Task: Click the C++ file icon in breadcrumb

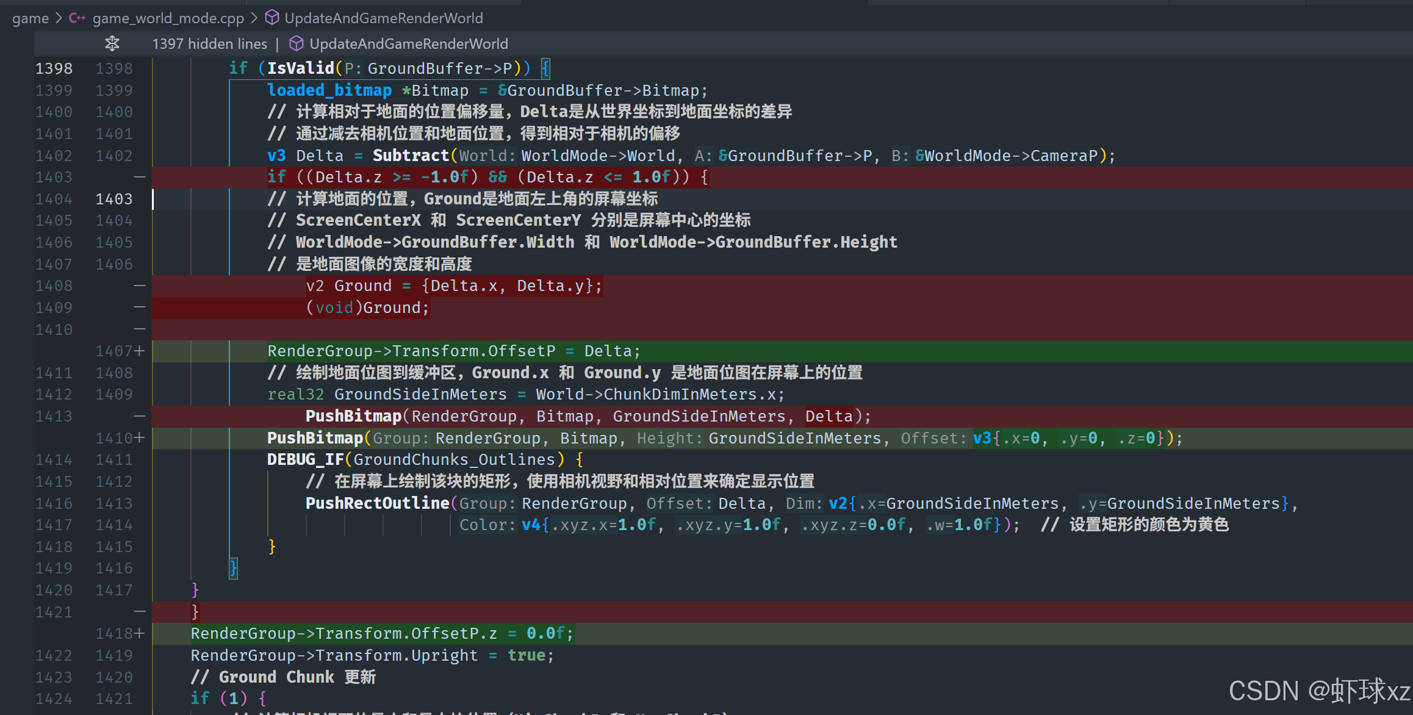Action: [x=77, y=18]
